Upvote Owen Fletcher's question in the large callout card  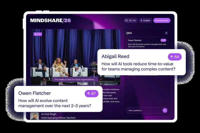[x=91, y=94]
